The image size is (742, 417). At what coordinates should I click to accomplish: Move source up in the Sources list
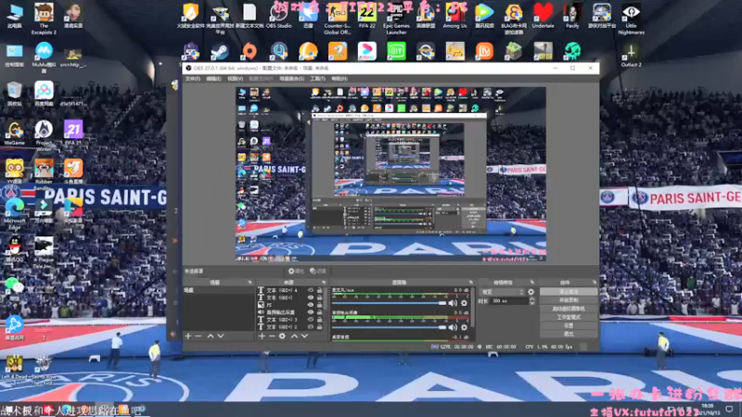point(294,336)
